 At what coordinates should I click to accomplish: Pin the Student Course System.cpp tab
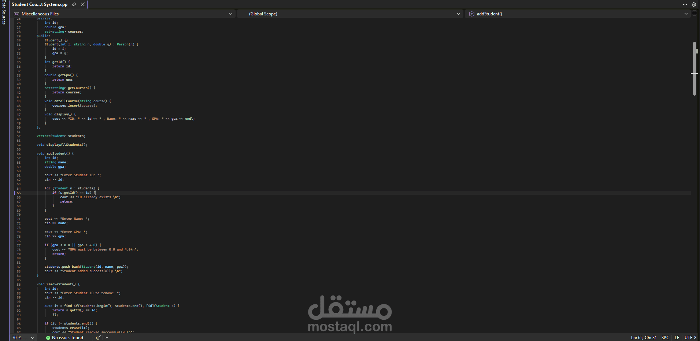[74, 4]
